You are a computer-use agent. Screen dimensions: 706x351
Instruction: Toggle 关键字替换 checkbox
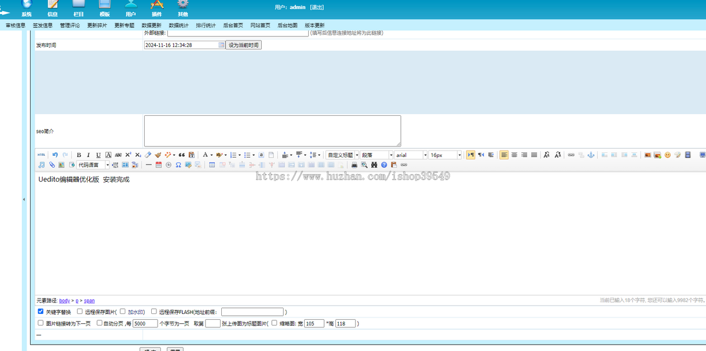(41, 312)
